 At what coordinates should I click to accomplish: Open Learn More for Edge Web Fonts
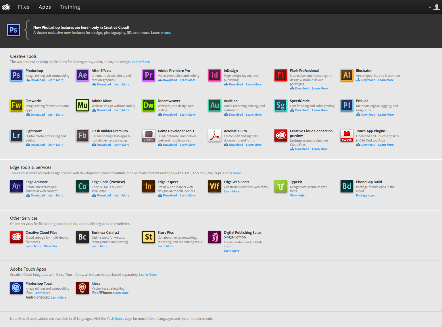click(232, 192)
